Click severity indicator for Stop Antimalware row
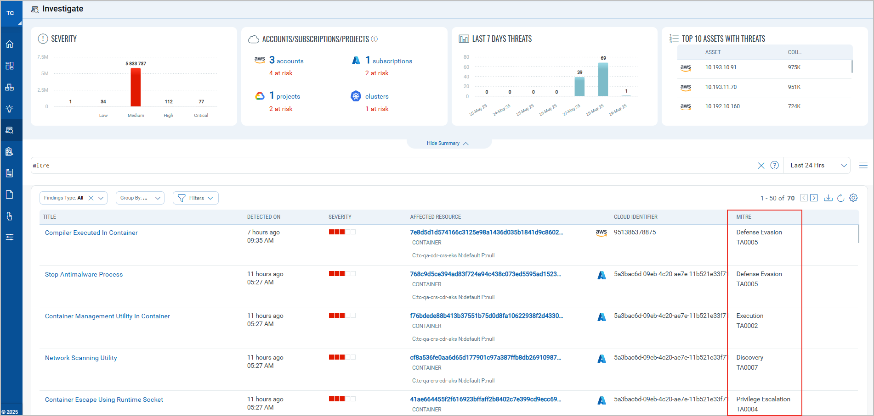 (342, 274)
